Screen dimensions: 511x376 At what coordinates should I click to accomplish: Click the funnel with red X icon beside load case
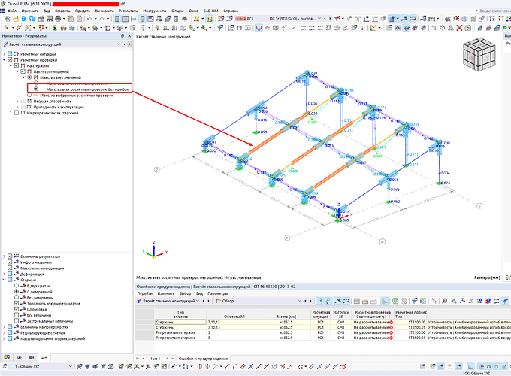pyautogui.click(x=337, y=19)
